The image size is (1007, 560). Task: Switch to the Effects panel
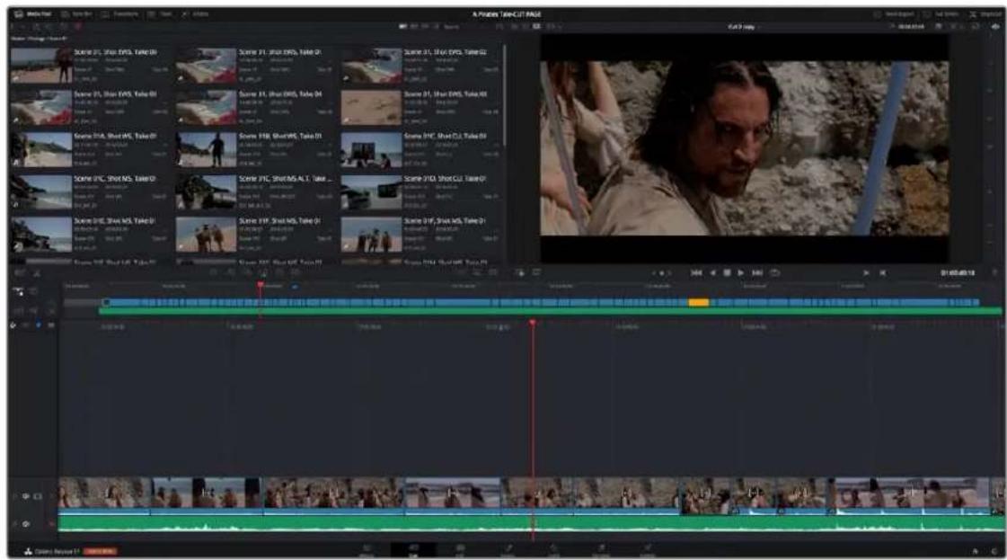[x=196, y=13]
